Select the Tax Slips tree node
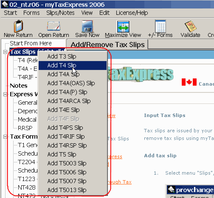 tap(24, 52)
